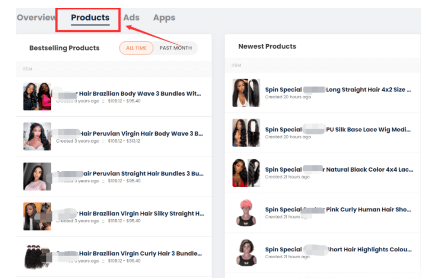Select the ALL TIME filter
Screen dimensions: 442x278
(136, 48)
